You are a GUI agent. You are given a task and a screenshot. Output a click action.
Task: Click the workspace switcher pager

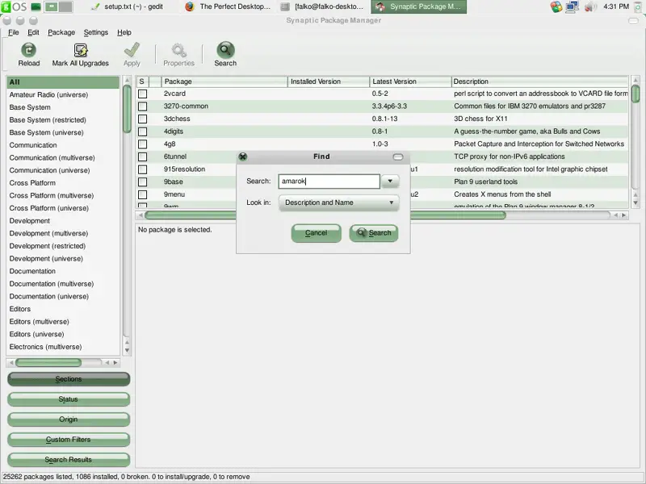58,6
